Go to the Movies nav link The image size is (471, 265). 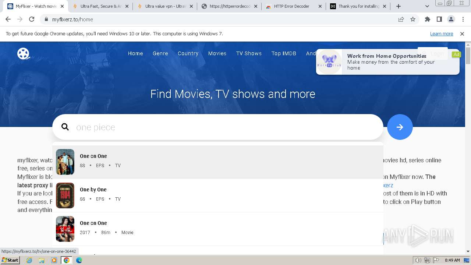[217, 53]
